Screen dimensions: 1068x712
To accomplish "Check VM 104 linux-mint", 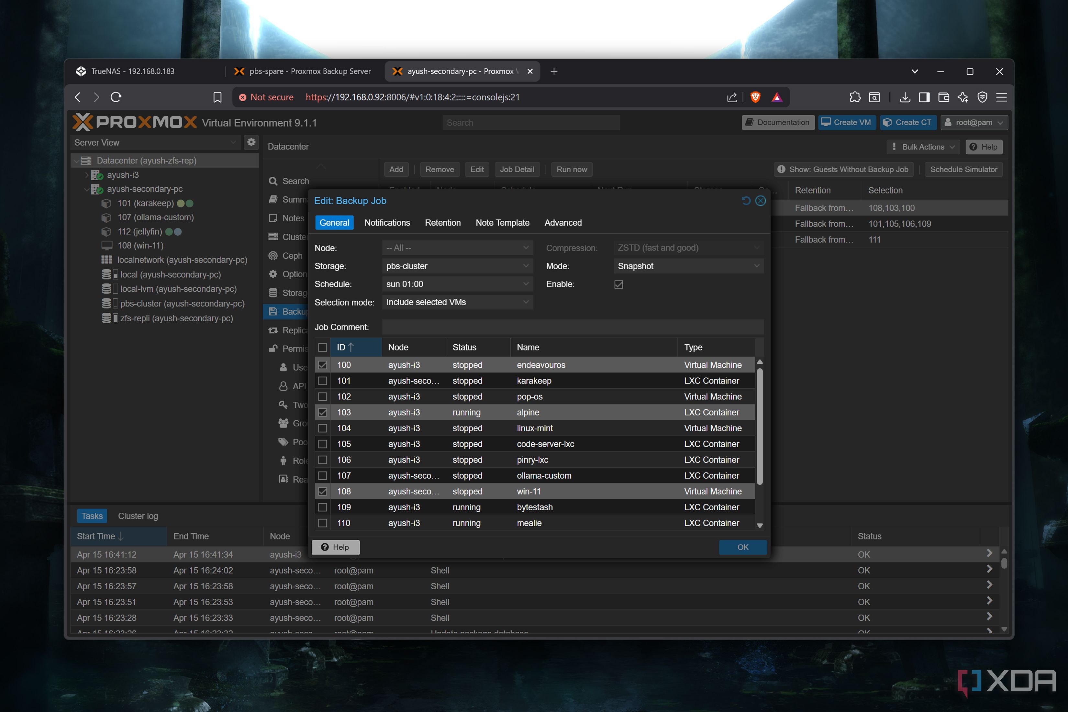I will pyautogui.click(x=322, y=428).
